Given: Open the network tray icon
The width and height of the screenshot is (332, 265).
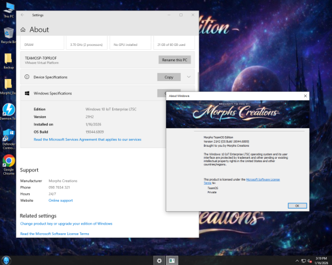Looking at the screenshot, I should (303, 261).
